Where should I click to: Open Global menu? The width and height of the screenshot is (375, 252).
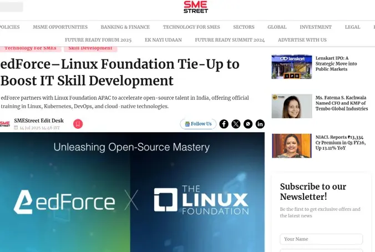(277, 27)
